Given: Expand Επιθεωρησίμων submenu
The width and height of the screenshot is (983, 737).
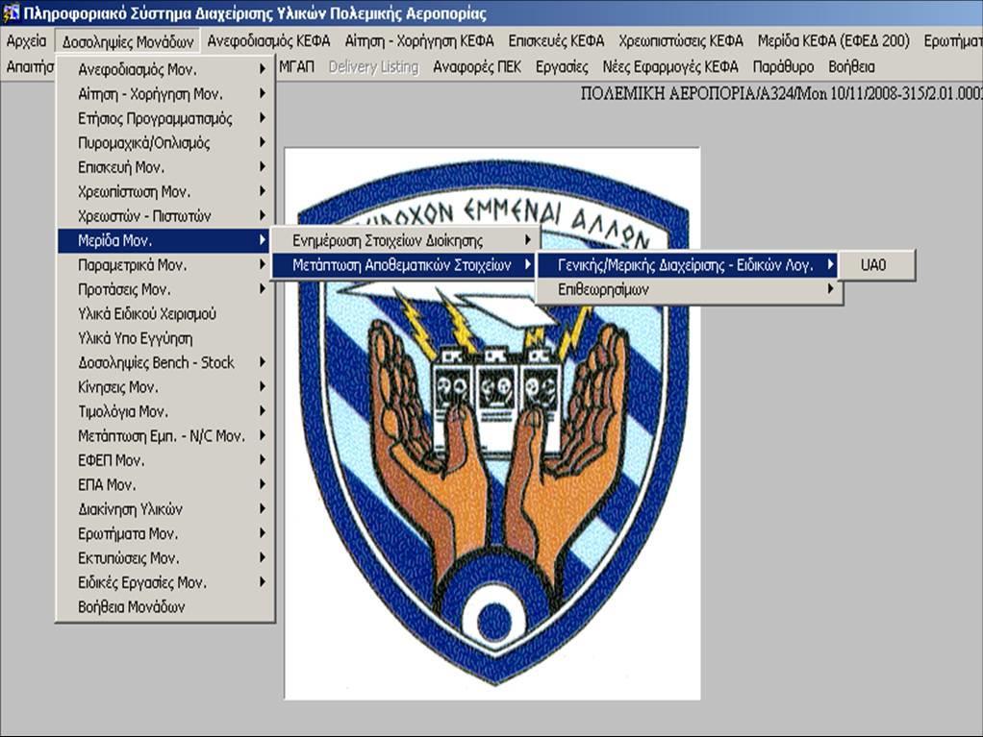Looking at the screenshot, I should click(689, 289).
